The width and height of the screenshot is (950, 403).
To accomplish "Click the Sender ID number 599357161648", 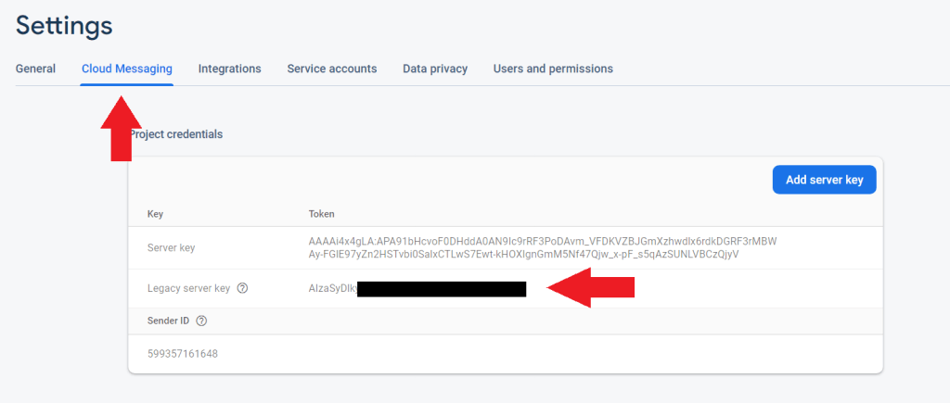I will 183,354.
